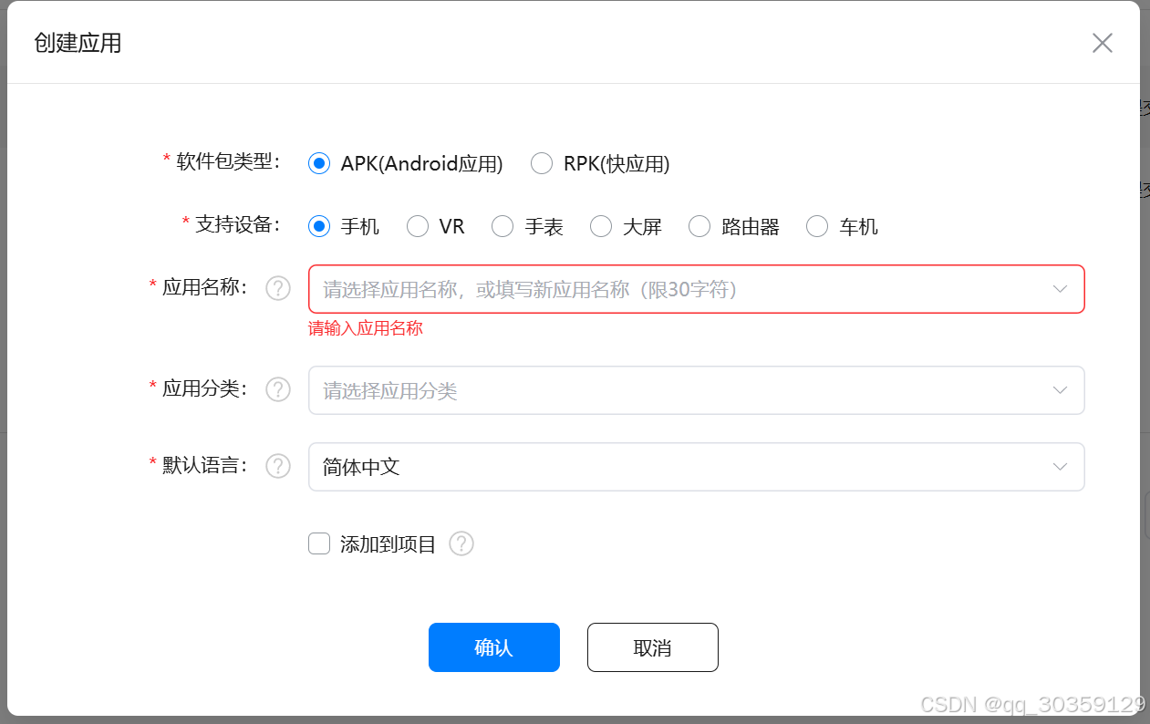Cancel with the 取消 button
The width and height of the screenshot is (1150, 724).
pos(653,647)
